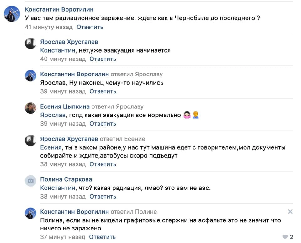Viewport: 301px width, 243px height.
Task: Open the Полина Старкова profile name link
Action: 66,179
